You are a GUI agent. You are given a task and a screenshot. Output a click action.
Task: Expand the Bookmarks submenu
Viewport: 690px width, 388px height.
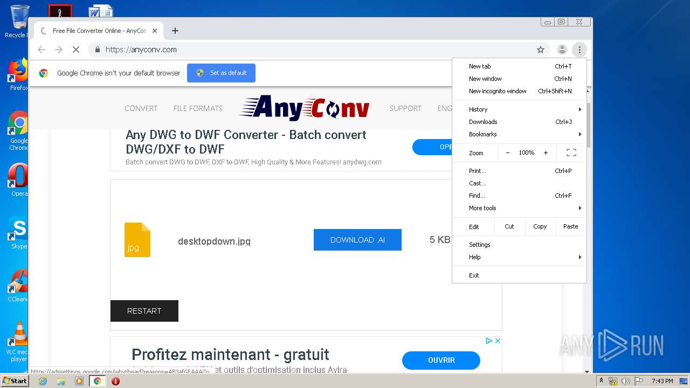[x=519, y=134]
